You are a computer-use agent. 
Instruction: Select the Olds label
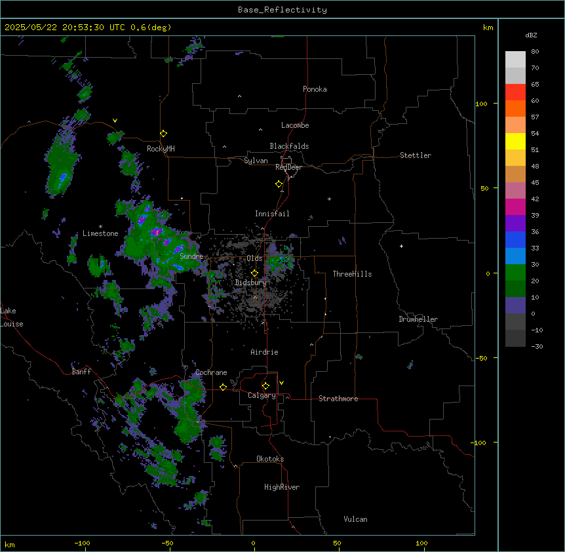254,258
